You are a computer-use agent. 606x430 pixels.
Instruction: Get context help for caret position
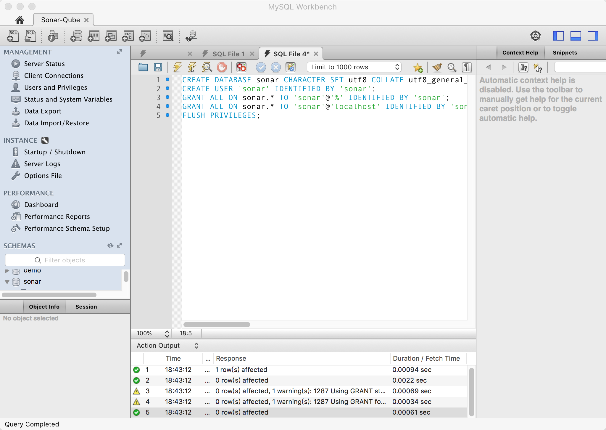click(524, 67)
